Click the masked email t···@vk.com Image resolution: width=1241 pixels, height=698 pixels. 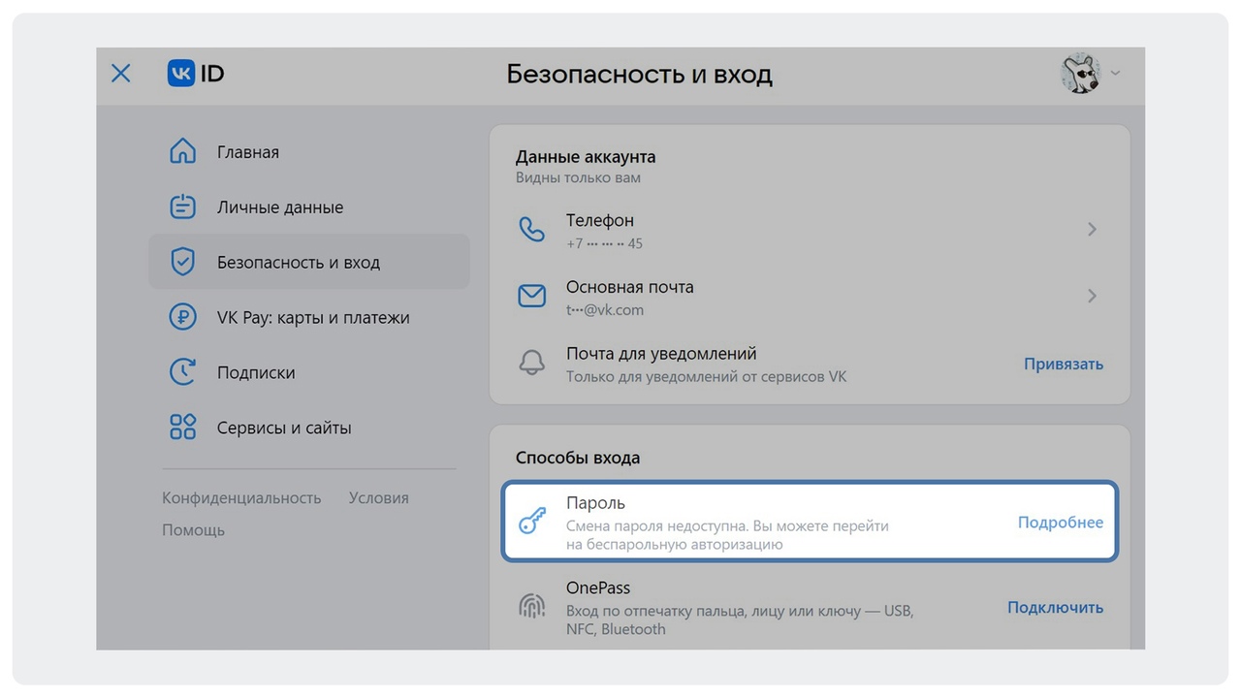click(x=605, y=310)
